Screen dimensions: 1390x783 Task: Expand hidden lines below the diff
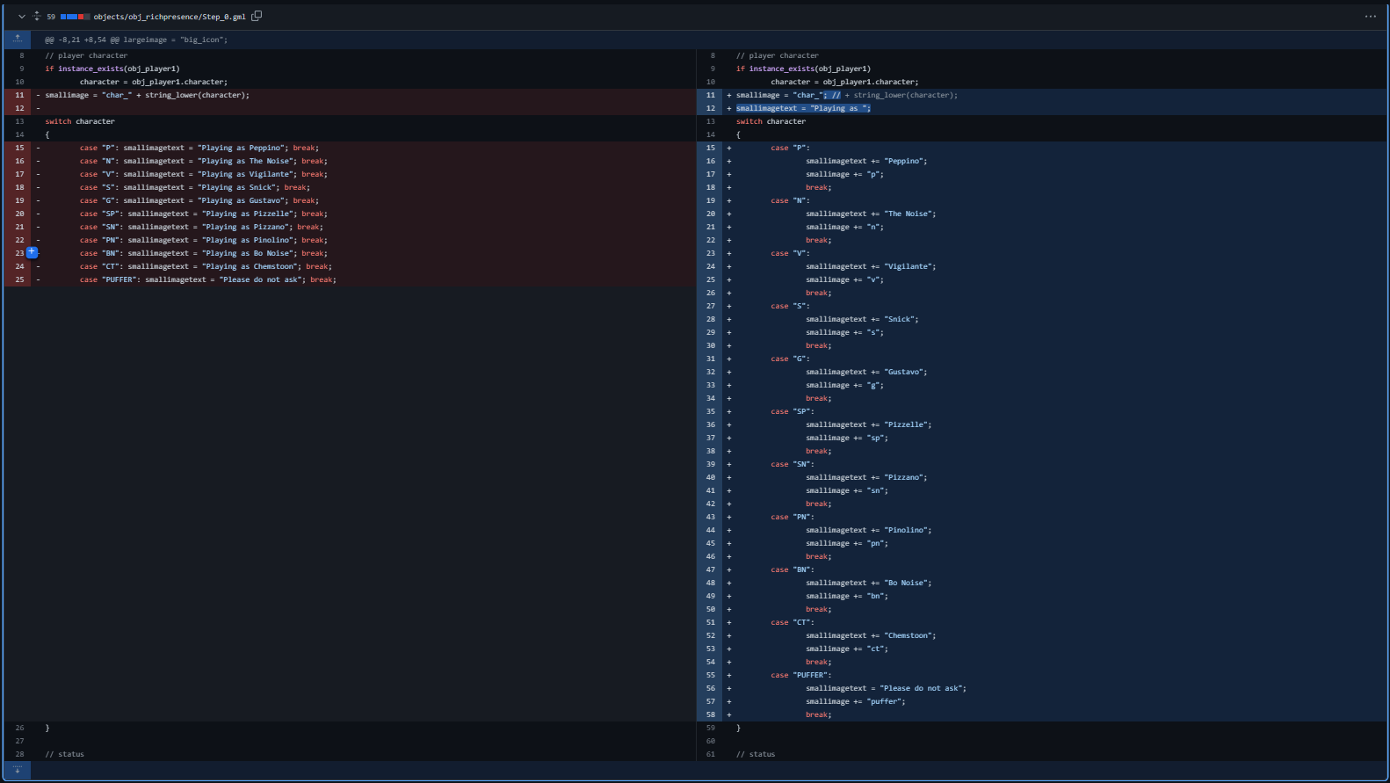pos(18,770)
